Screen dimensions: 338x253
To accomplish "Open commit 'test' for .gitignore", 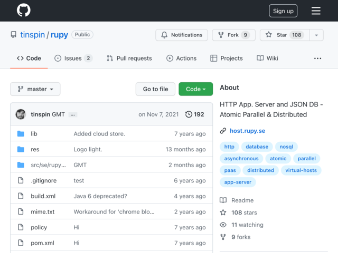I will (79, 180).
